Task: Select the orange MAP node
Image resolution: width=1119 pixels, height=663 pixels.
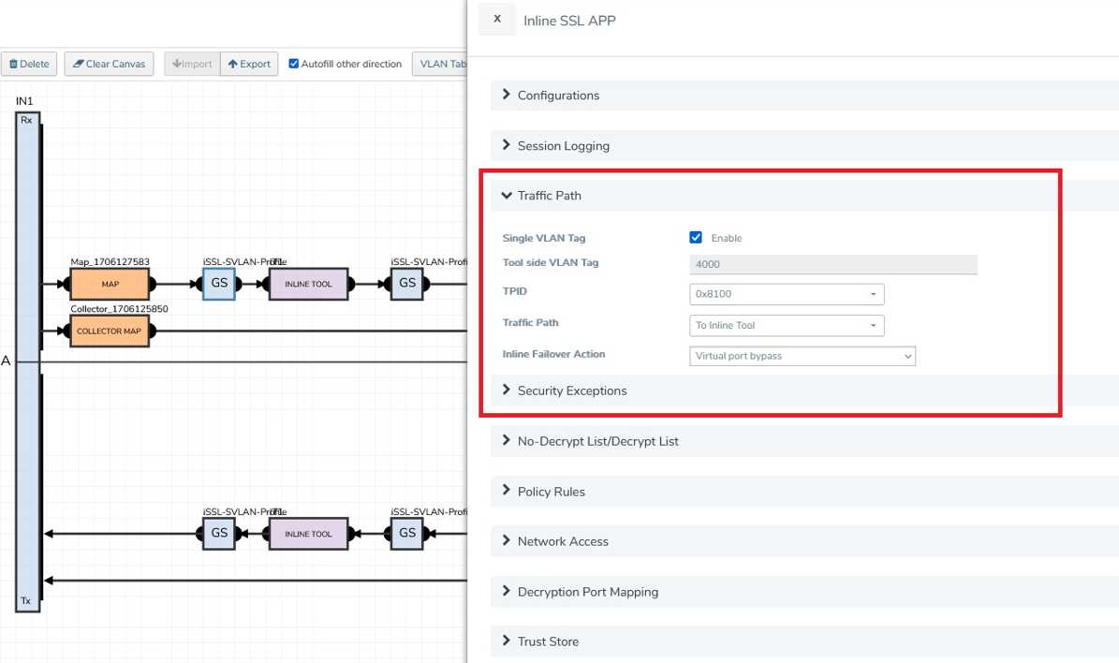Action: tap(110, 284)
